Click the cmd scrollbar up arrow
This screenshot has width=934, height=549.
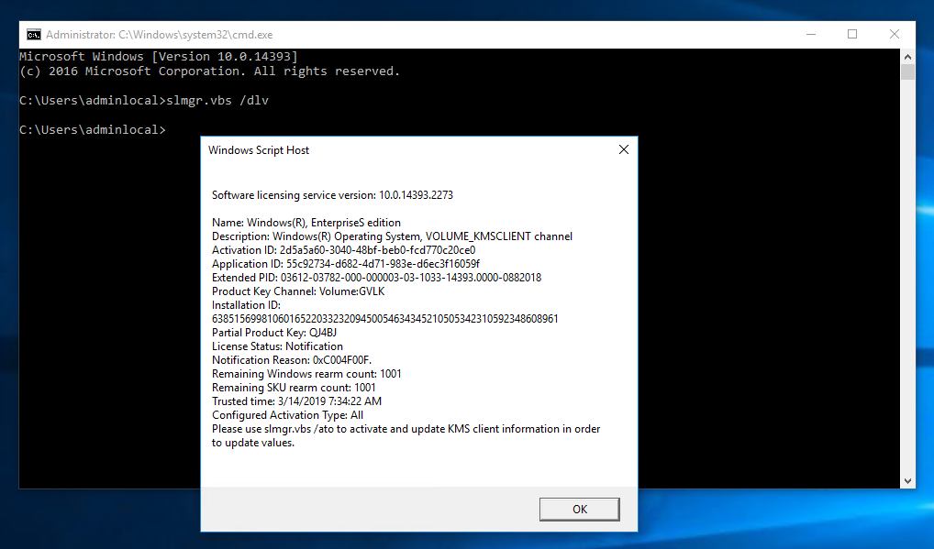point(907,57)
